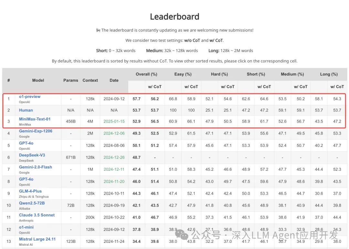This screenshot has height=249, width=349.
Task: Click the Params column header
Action: coord(71,81)
